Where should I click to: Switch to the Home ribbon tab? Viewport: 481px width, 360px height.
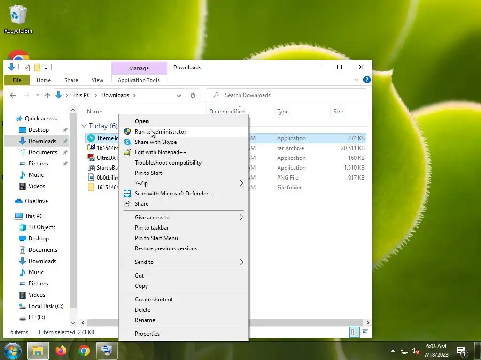tap(44, 80)
